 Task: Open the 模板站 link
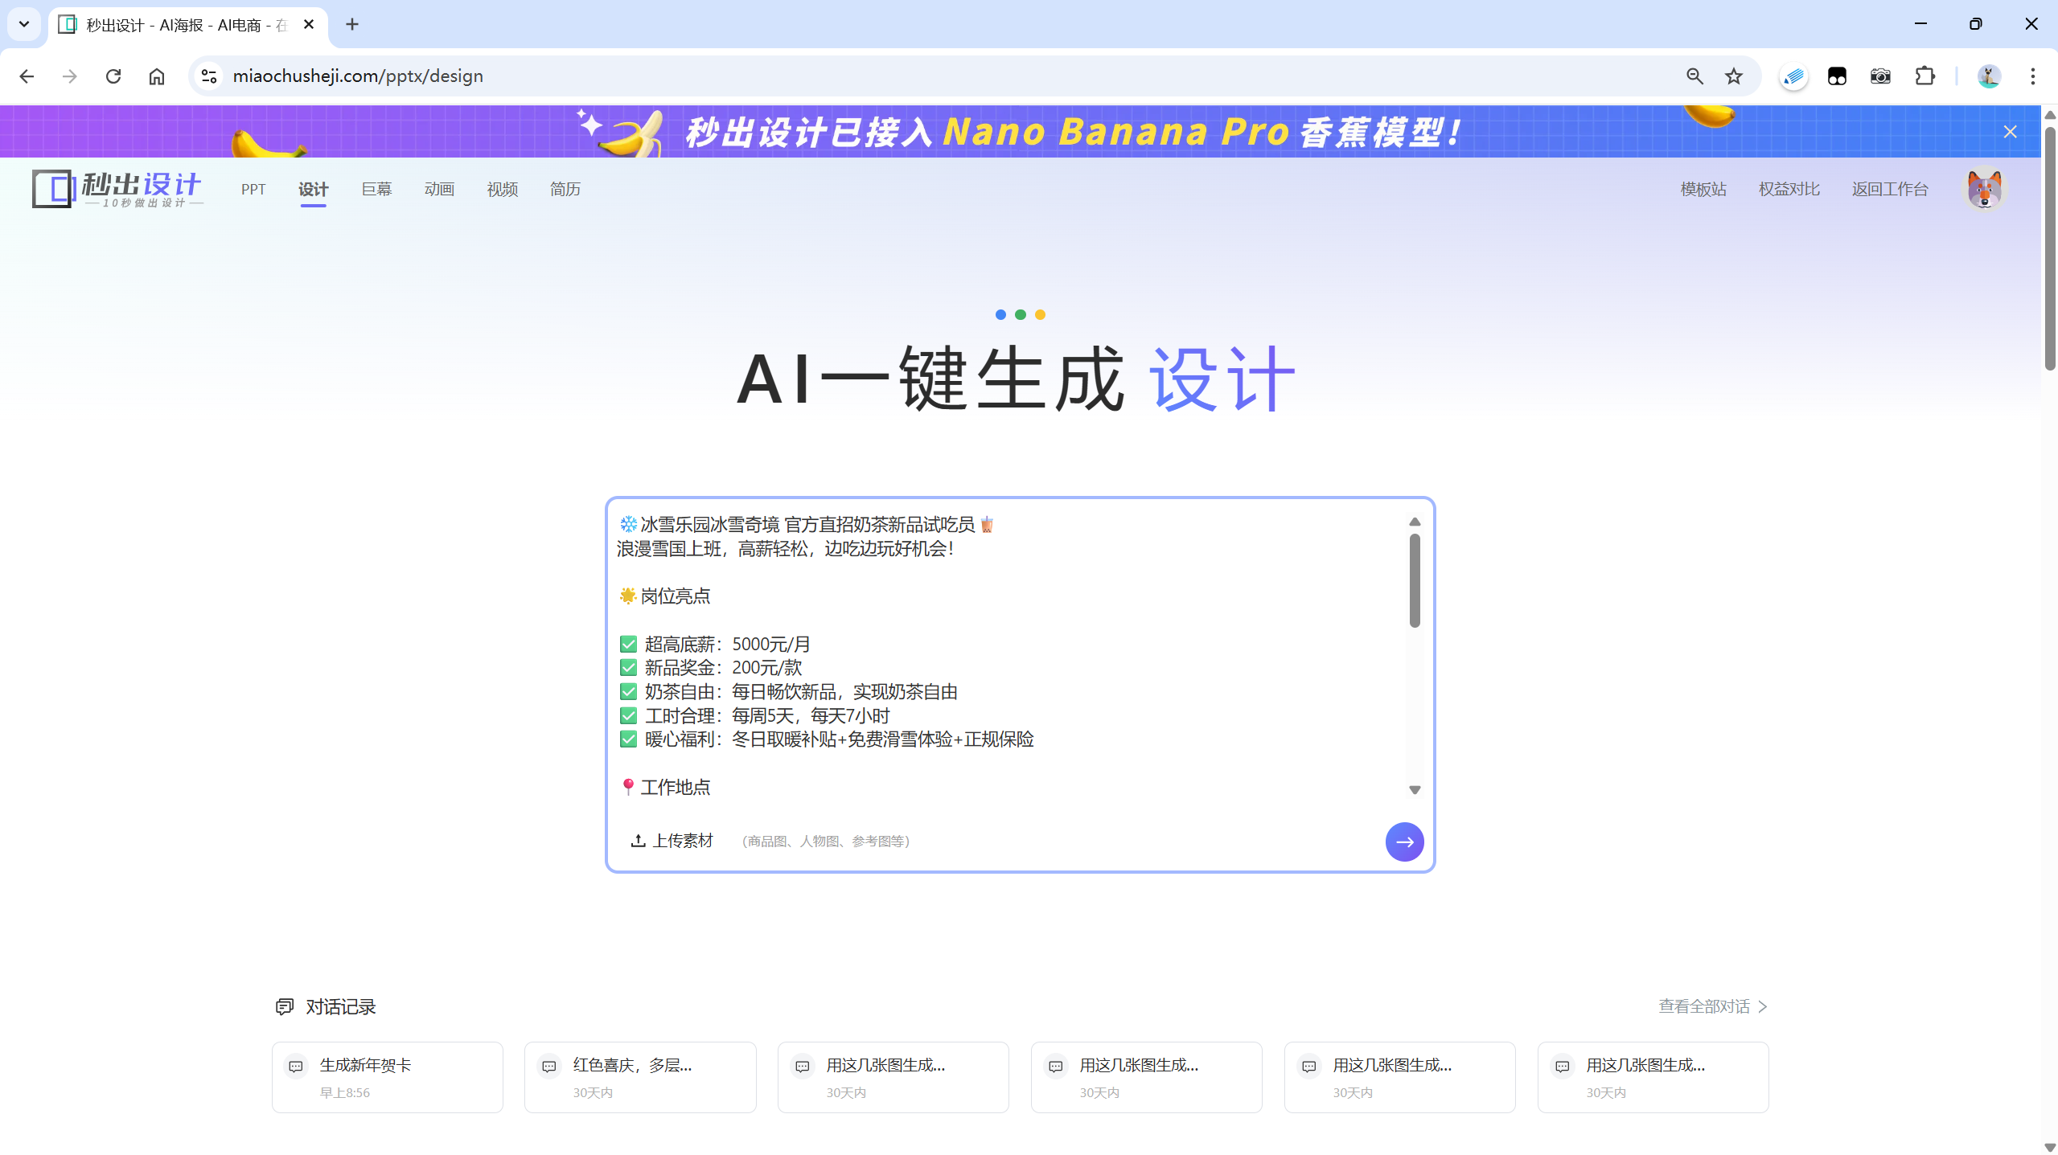click(x=1703, y=190)
